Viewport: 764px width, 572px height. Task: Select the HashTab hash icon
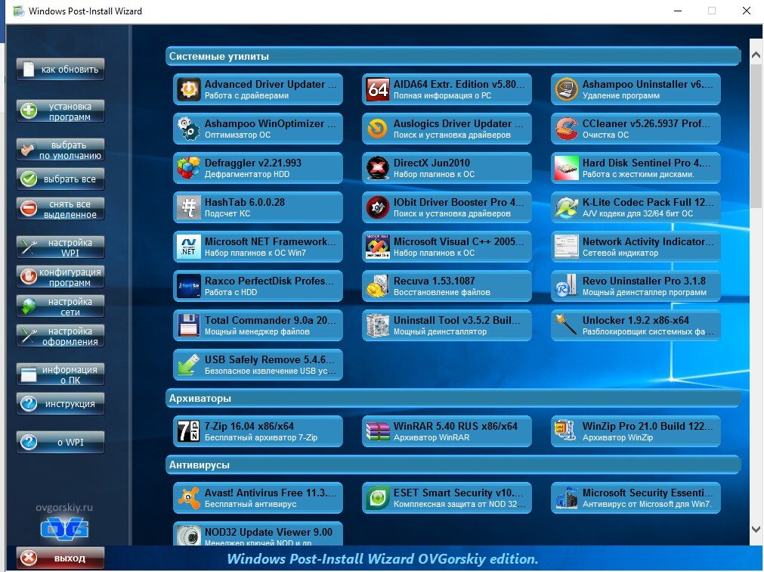click(x=189, y=208)
